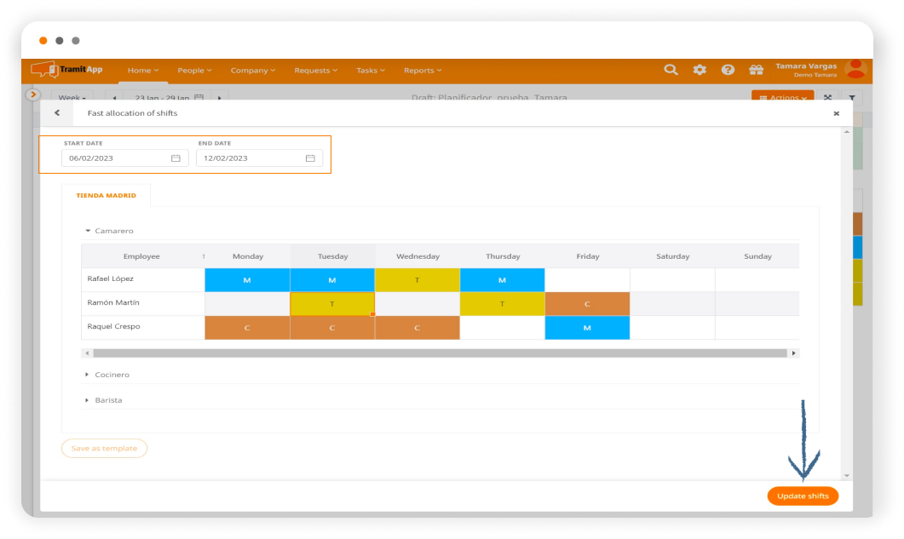Click the help question mark icon
Viewport: 904px width, 539px height.
tap(728, 71)
